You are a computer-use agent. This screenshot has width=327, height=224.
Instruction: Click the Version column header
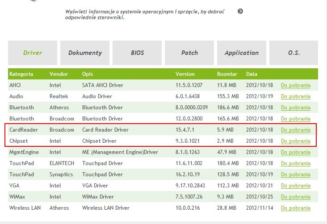tap(185, 74)
